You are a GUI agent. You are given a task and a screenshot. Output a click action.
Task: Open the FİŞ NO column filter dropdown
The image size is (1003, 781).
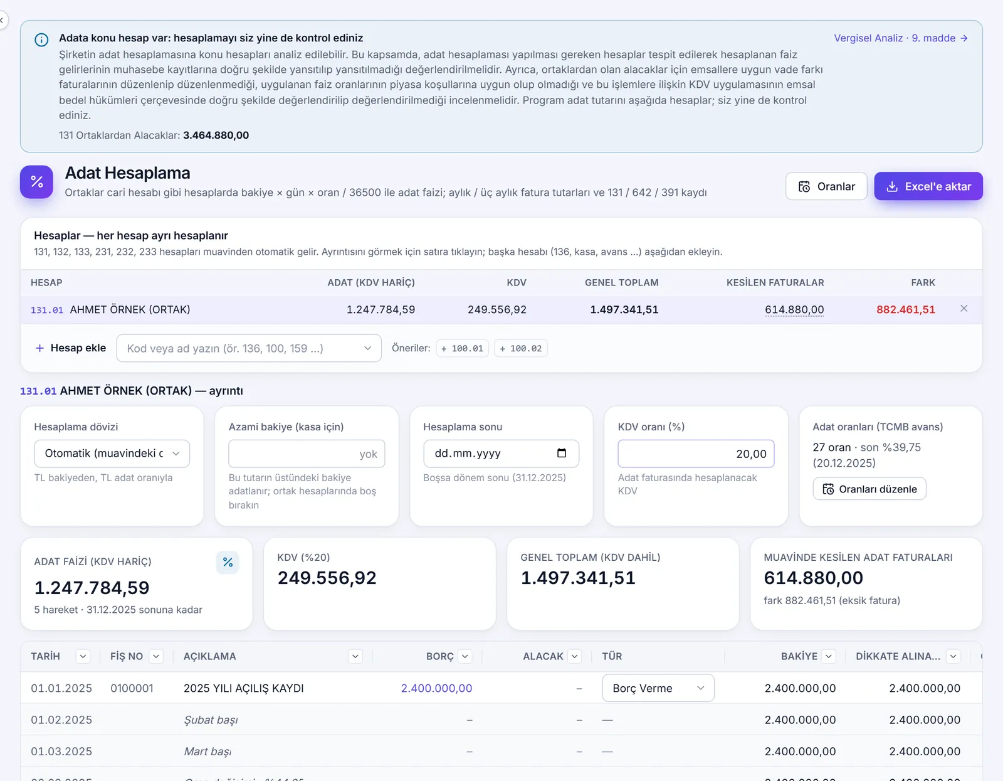coord(157,656)
